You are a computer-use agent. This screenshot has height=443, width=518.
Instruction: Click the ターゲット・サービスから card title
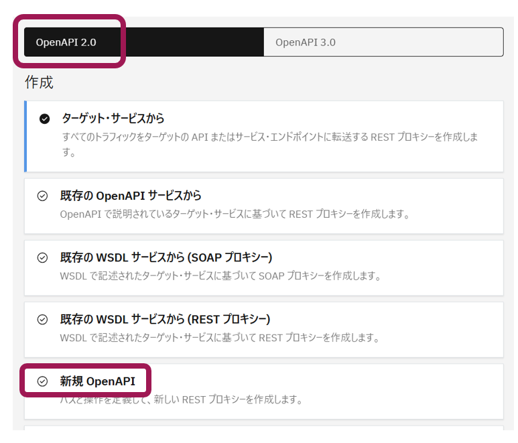pos(113,118)
